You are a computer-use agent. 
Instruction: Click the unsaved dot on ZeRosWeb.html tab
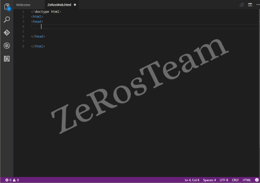75,5
